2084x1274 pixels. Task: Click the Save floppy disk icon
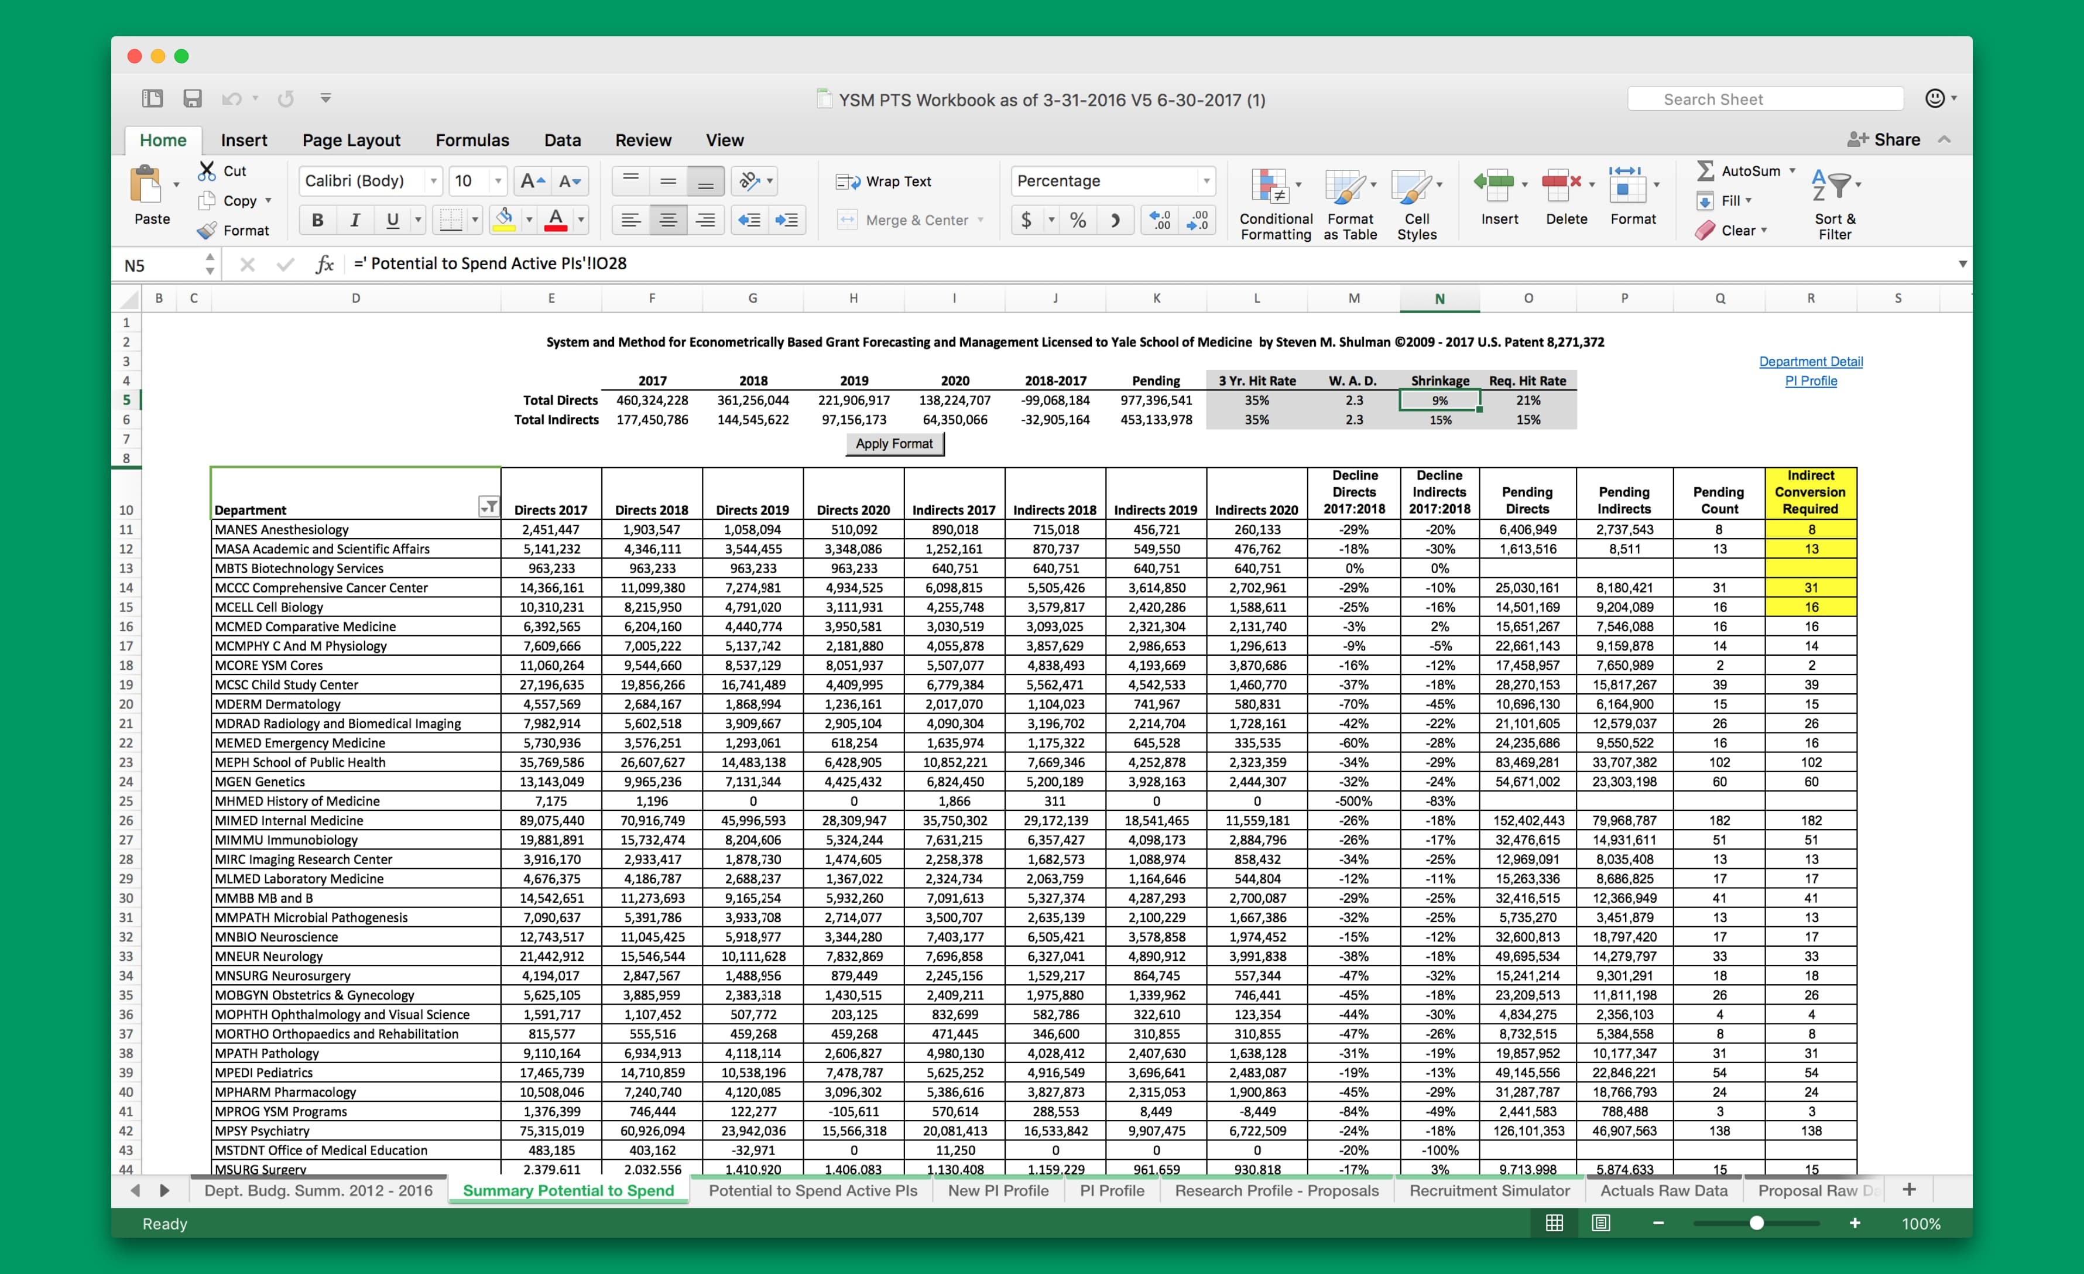192,99
